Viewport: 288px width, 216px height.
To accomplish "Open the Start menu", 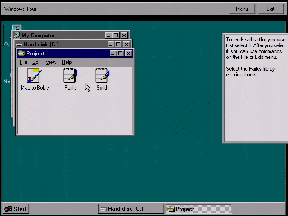I will [x=16, y=209].
